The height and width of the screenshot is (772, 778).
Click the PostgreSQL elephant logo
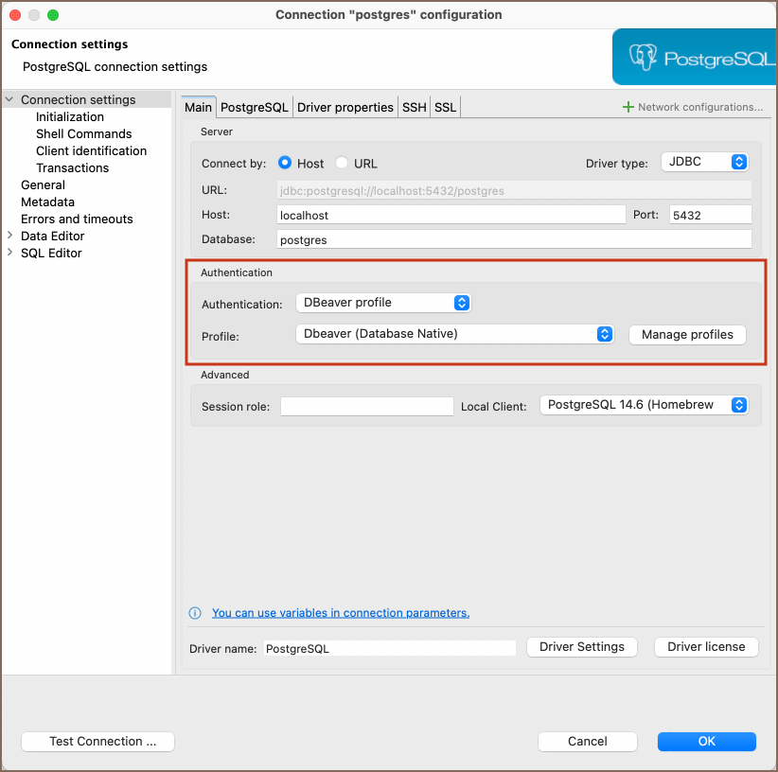pyautogui.click(x=644, y=58)
